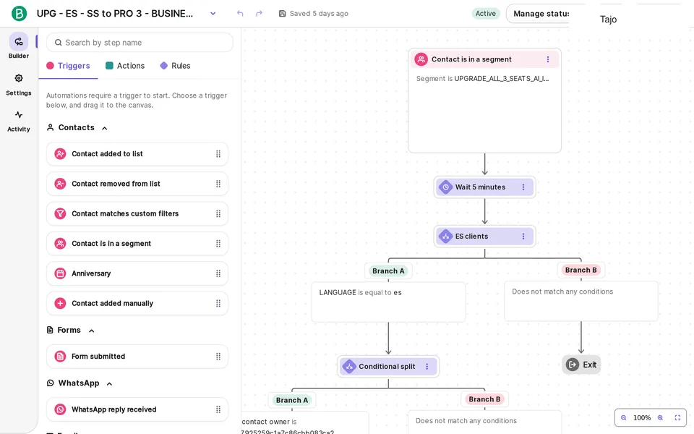Click the LANGUAGE is equal to es condition
Screen dimensions: 694x434
(360, 293)
